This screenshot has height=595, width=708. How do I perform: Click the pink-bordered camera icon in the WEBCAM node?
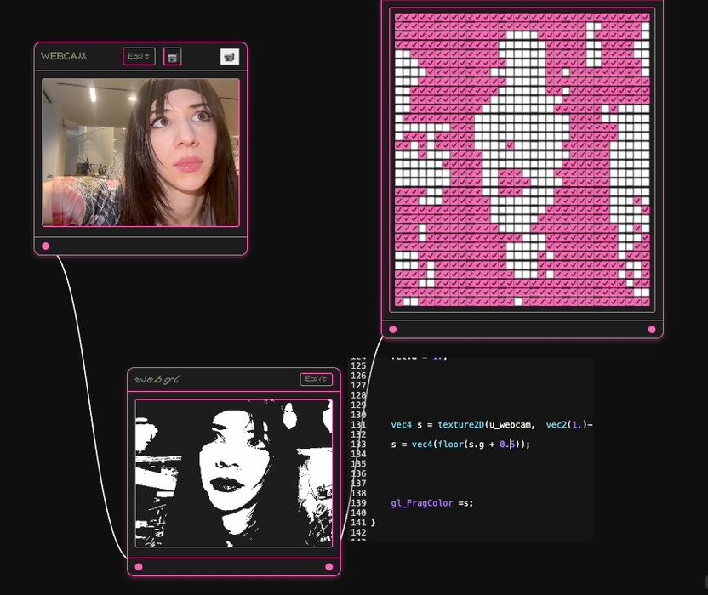click(173, 57)
